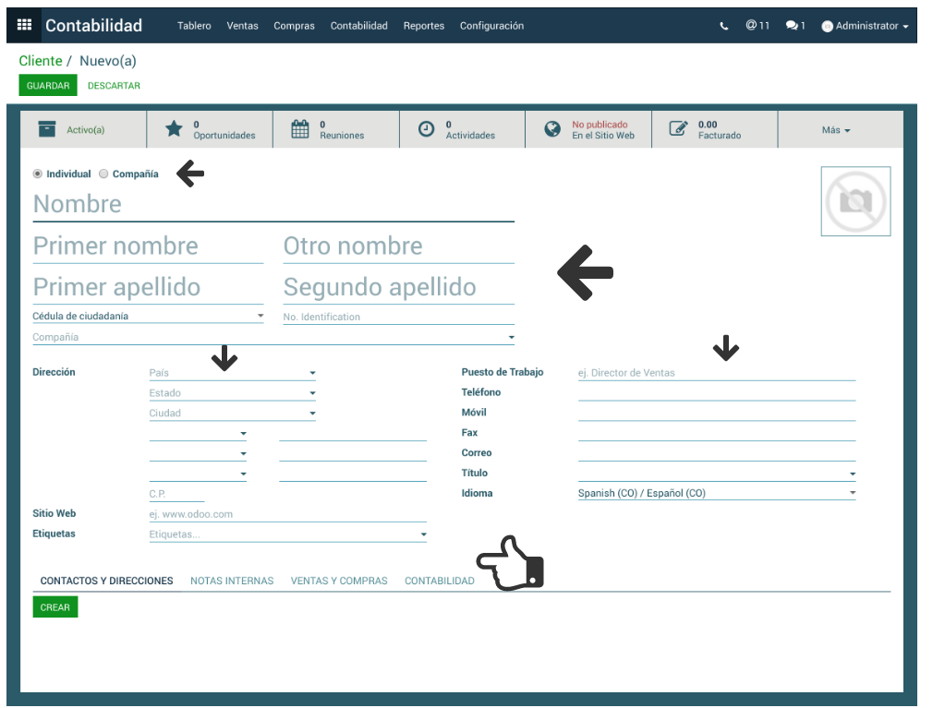Click the Actividades clock icon
Screen dimensions: 945x708
pyautogui.click(x=426, y=129)
